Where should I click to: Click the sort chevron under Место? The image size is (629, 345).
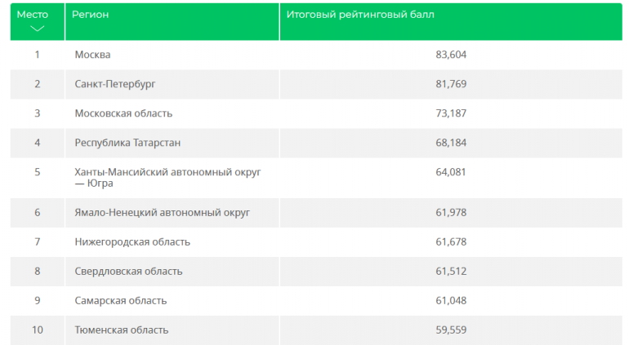[x=37, y=29]
